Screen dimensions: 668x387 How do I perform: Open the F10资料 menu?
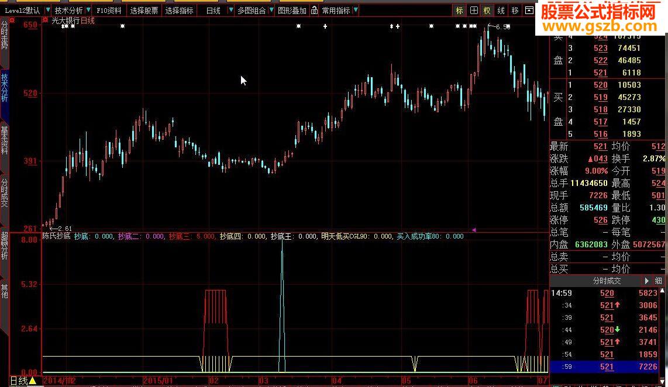point(109,11)
